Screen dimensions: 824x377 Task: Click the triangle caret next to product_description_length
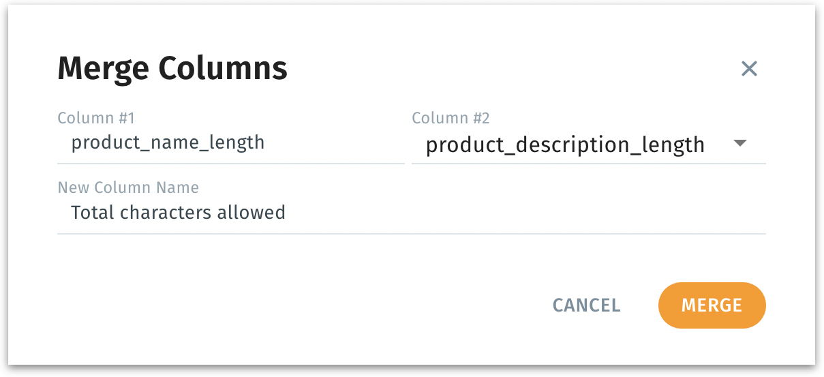click(x=740, y=143)
